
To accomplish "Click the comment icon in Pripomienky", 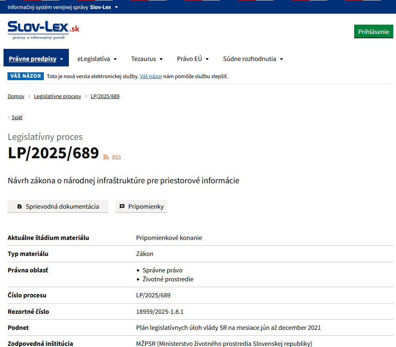I will (x=122, y=207).
